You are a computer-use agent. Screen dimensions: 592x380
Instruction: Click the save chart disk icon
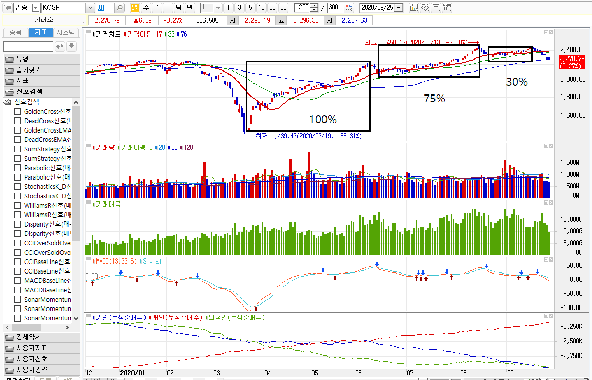pos(436,7)
